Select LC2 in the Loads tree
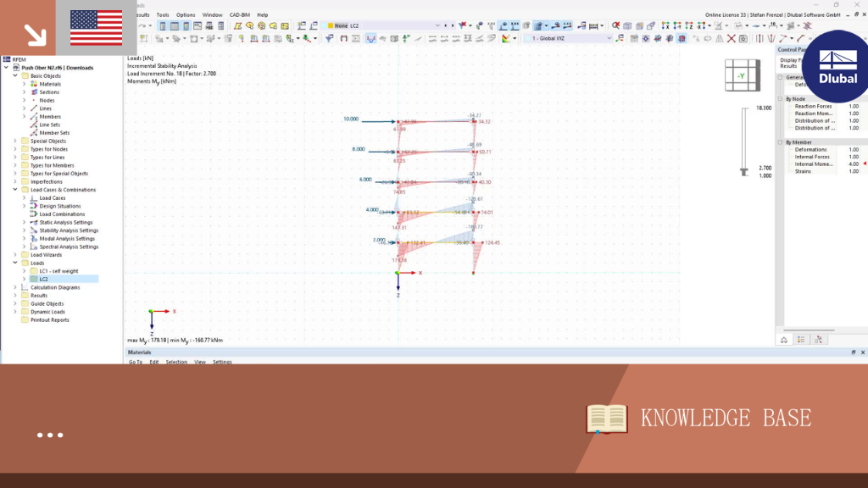 click(x=44, y=280)
